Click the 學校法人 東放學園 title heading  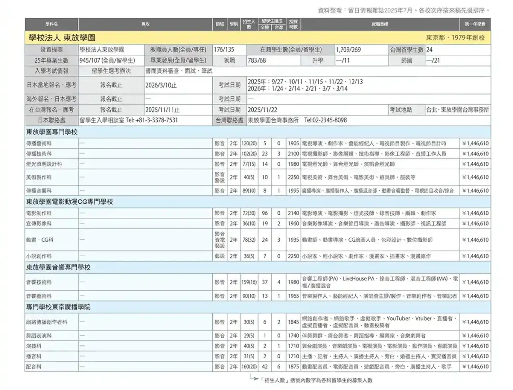62,38
